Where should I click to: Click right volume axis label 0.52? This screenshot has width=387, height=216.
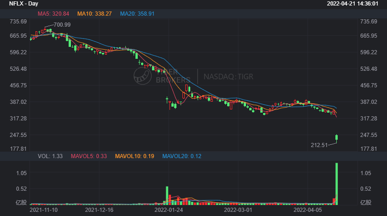(x=366, y=189)
